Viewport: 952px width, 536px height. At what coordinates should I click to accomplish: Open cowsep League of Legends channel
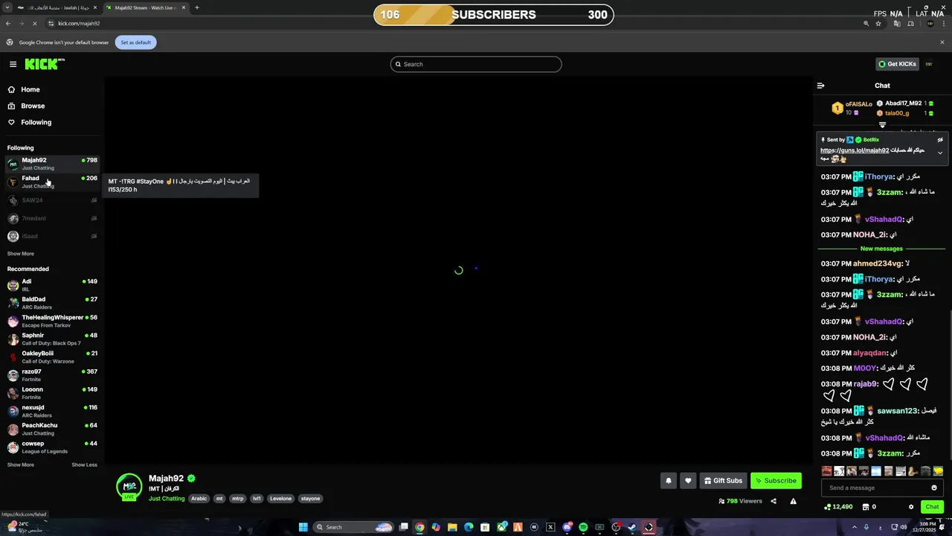coord(52,447)
